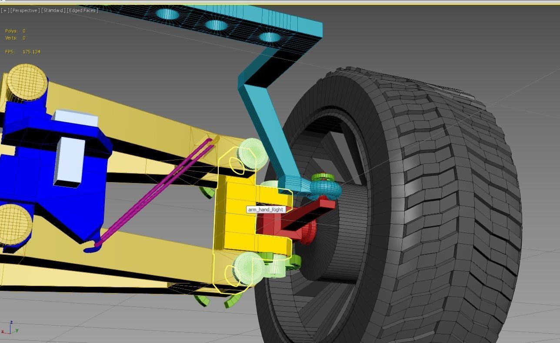
Task: Open the [+] viewport general menu
Action: (x=5, y=10)
